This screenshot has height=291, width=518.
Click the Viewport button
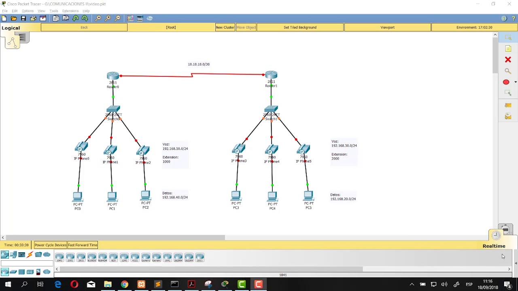click(387, 27)
